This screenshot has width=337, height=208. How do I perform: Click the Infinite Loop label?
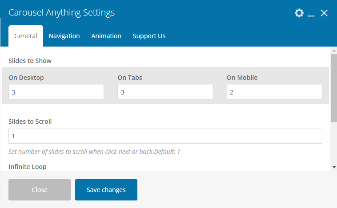pos(28,167)
